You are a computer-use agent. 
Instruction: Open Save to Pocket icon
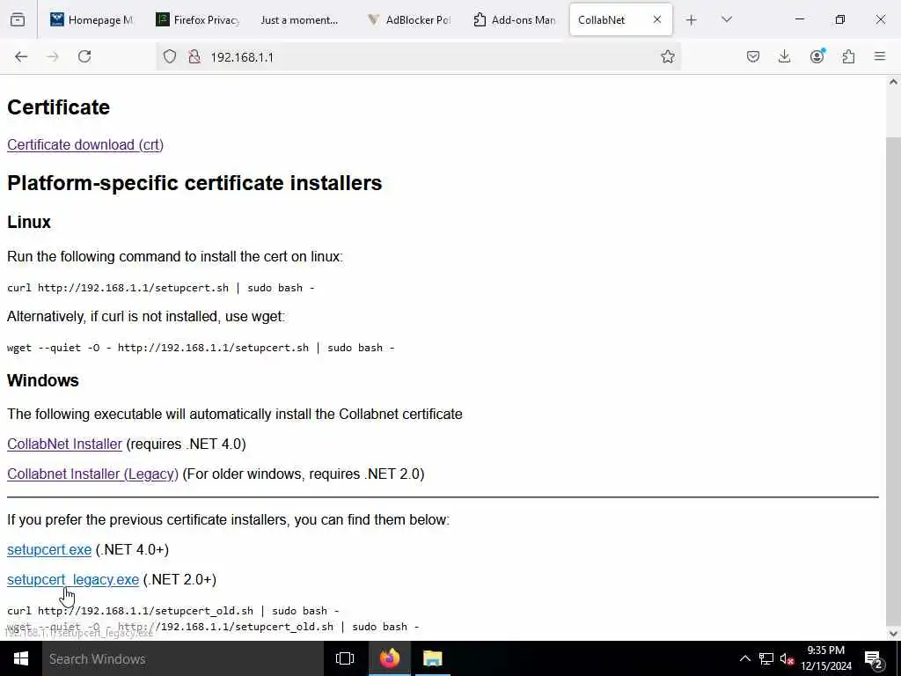click(x=753, y=56)
